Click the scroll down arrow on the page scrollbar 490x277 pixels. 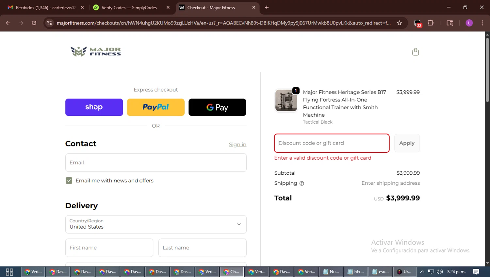click(487, 263)
